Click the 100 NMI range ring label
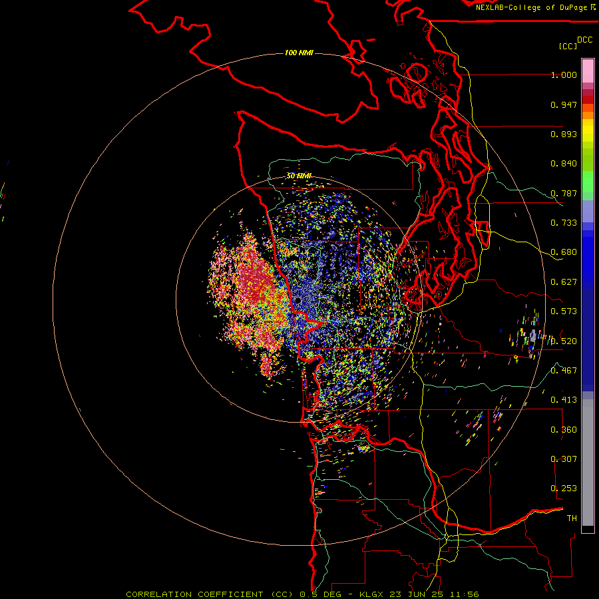The height and width of the screenshot is (599, 599). point(299,53)
